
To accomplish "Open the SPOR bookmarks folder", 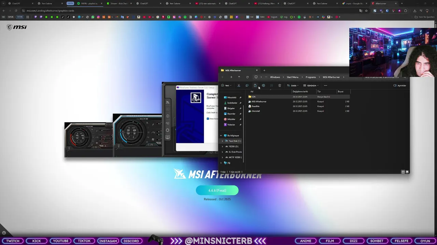I will pyautogui.click(x=11, y=17).
